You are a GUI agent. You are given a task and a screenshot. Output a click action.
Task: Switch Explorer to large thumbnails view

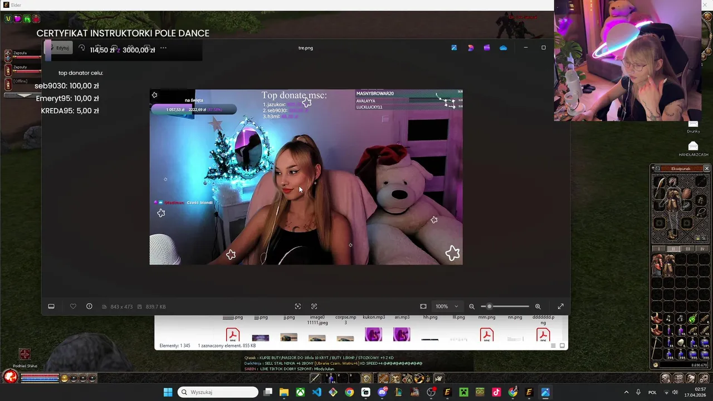[562, 346]
